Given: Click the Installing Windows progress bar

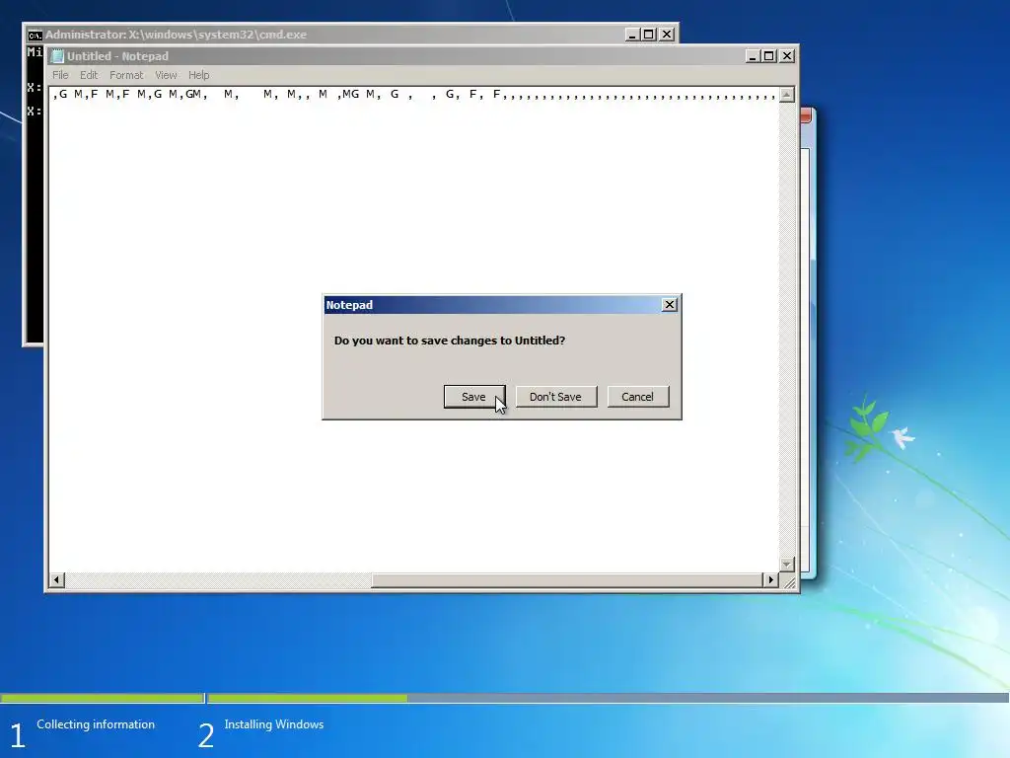Looking at the screenshot, I should pos(608,698).
